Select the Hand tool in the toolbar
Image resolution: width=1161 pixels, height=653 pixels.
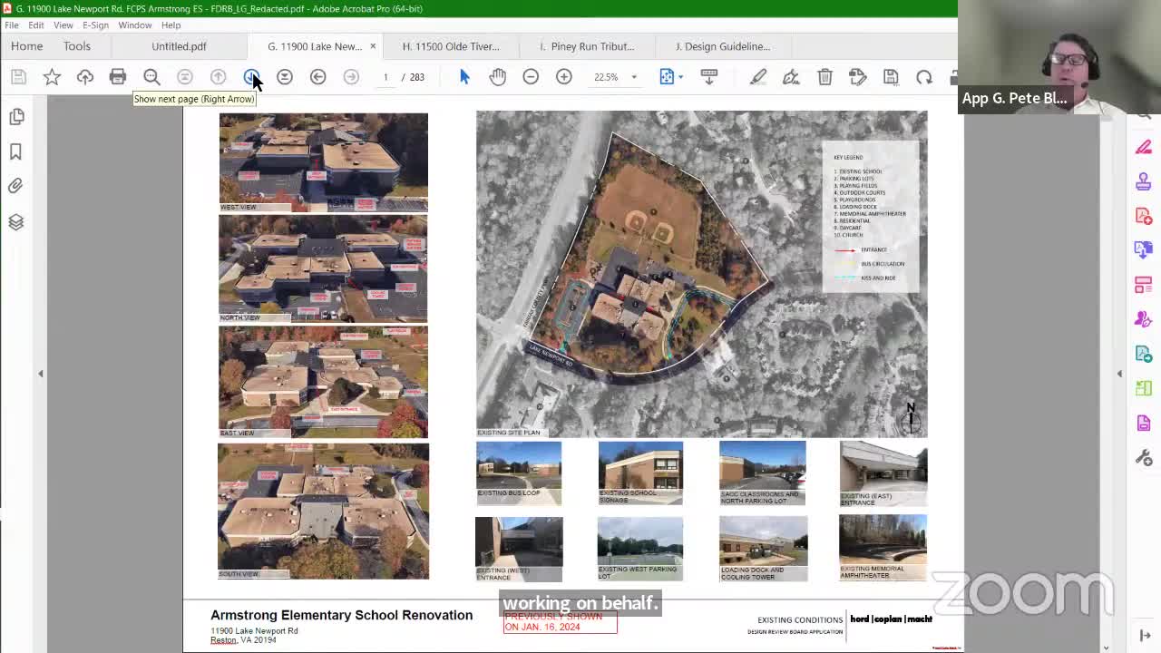point(497,77)
